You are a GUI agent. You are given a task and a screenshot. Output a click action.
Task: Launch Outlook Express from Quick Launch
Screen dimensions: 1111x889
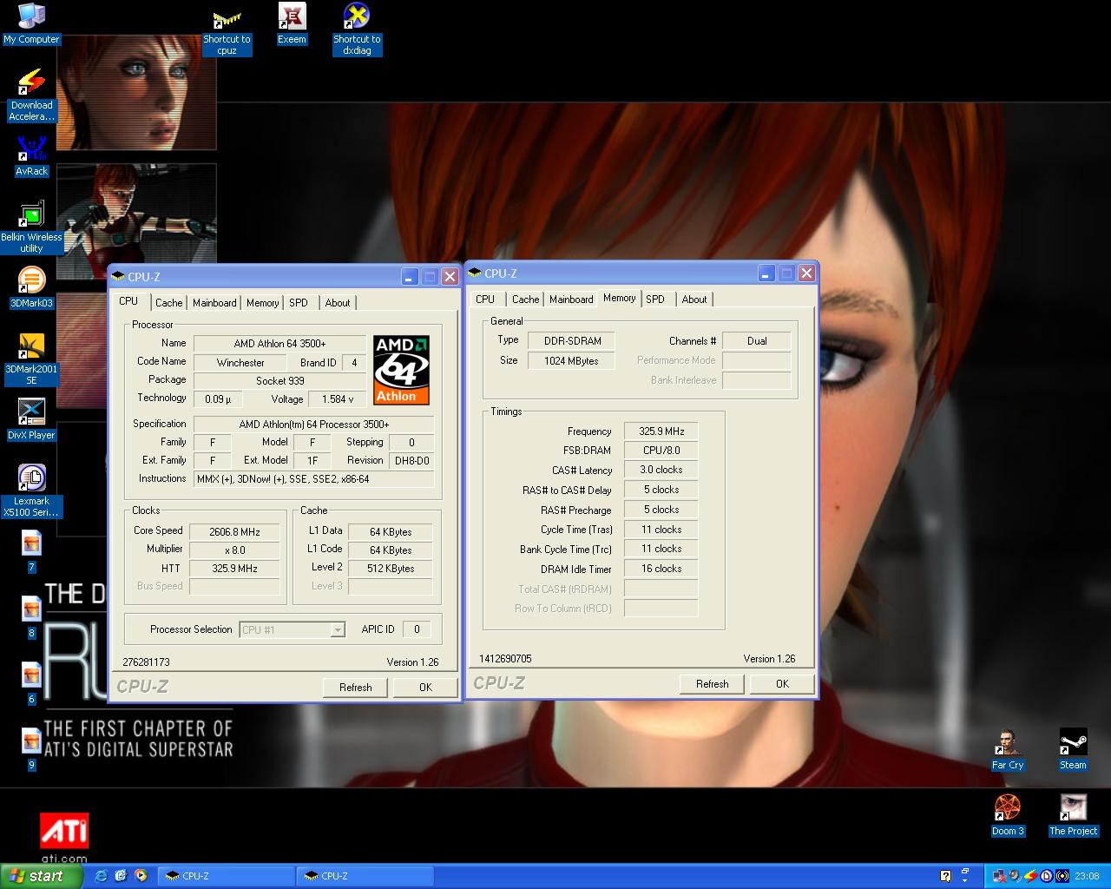coord(121,876)
